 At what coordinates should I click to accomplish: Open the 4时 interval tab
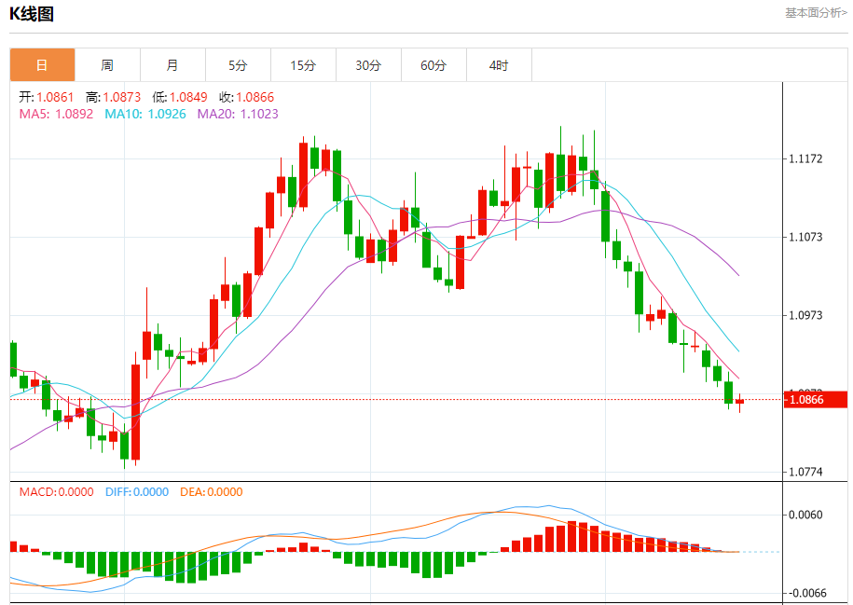click(500, 65)
